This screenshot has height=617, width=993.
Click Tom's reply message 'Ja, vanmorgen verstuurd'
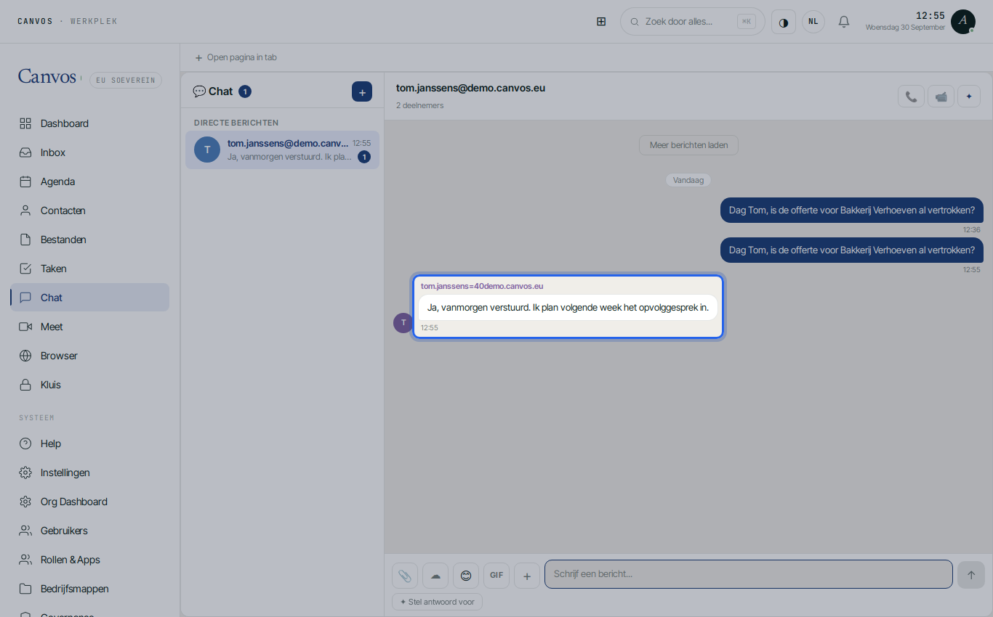pos(568,308)
